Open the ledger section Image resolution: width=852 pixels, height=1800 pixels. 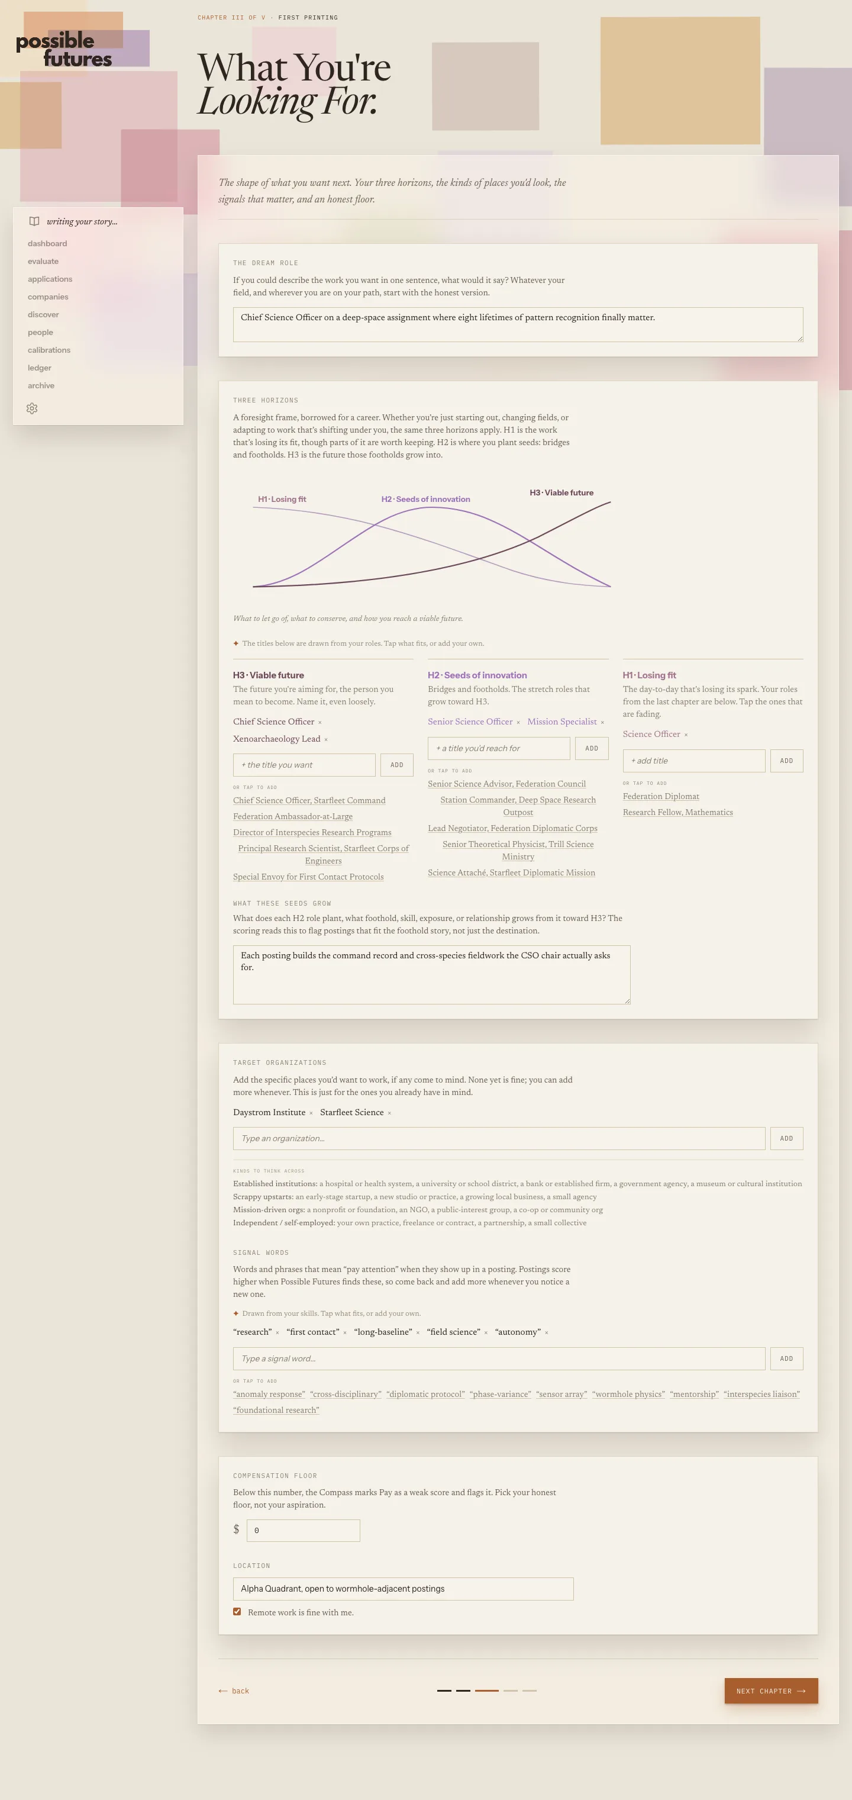pos(40,368)
